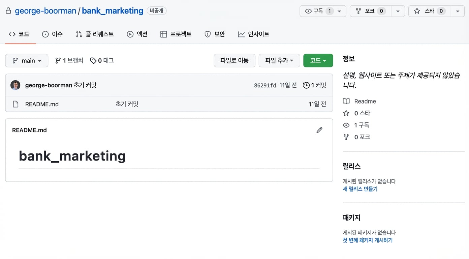The image size is (469, 259).
Task: Switch to the 액션 tab
Action: pyautogui.click(x=137, y=34)
